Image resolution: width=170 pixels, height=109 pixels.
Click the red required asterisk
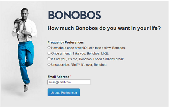[71, 76]
